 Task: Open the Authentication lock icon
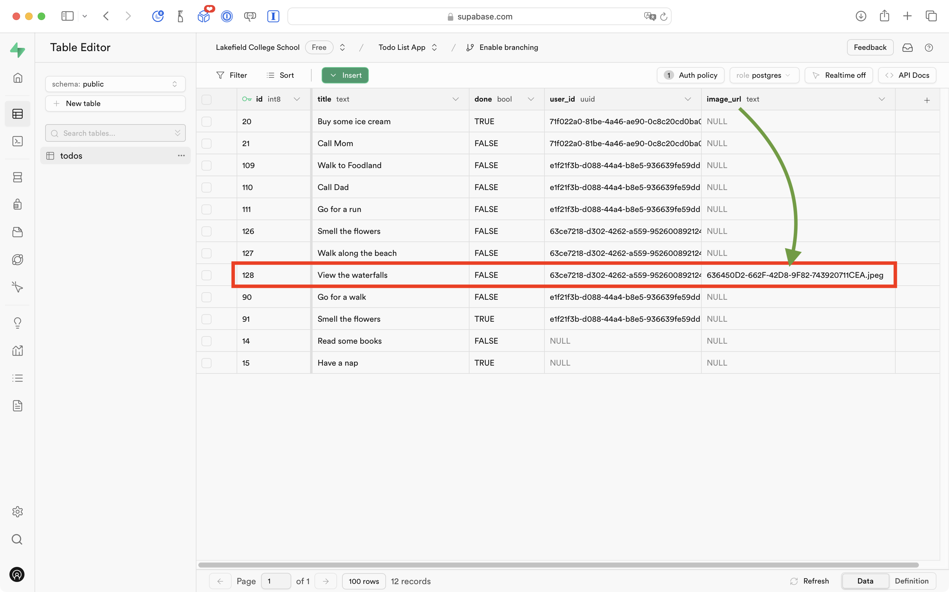pyautogui.click(x=17, y=204)
